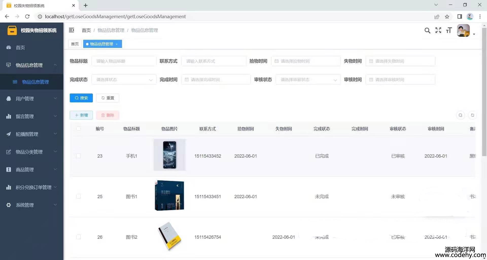Click the round table refresh icon
This screenshot has width=487, height=260.
point(472,115)
